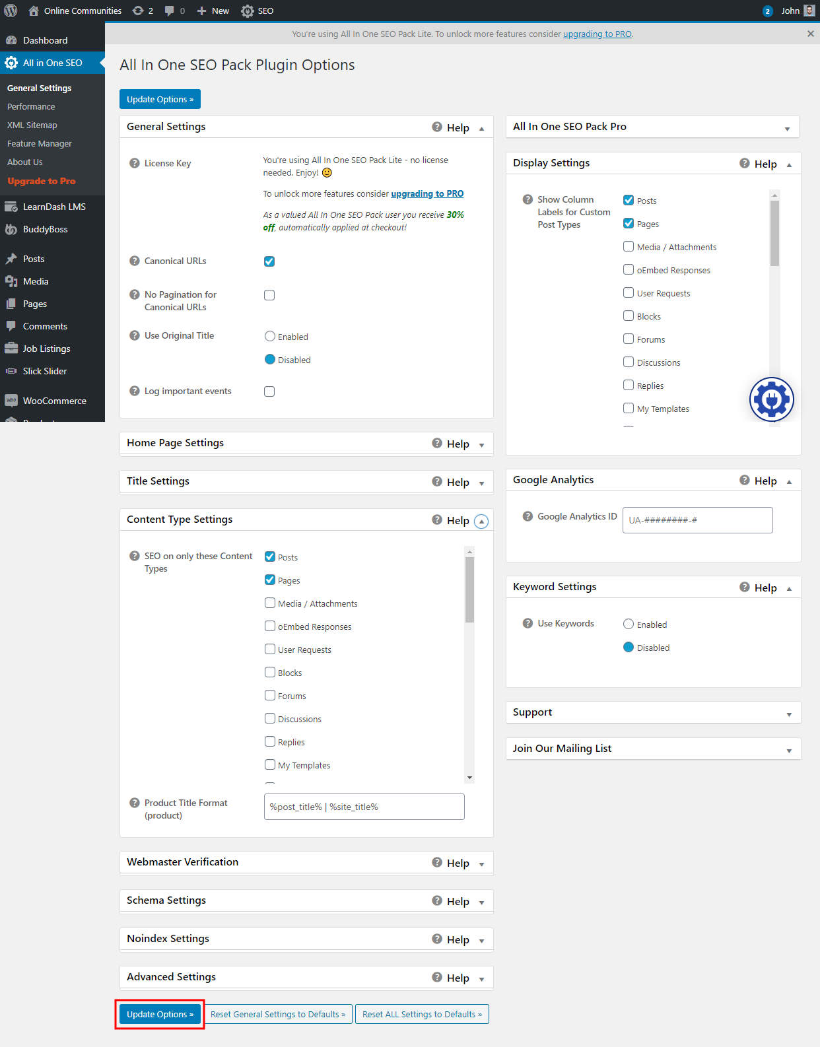820x1047 pixels.
Task: Expand the Support panel
Action: [789, 714]
